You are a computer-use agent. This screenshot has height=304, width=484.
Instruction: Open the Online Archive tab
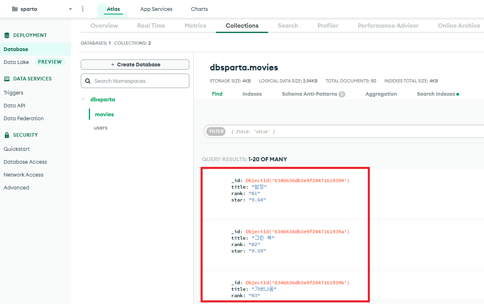click(x=459, y=25)
